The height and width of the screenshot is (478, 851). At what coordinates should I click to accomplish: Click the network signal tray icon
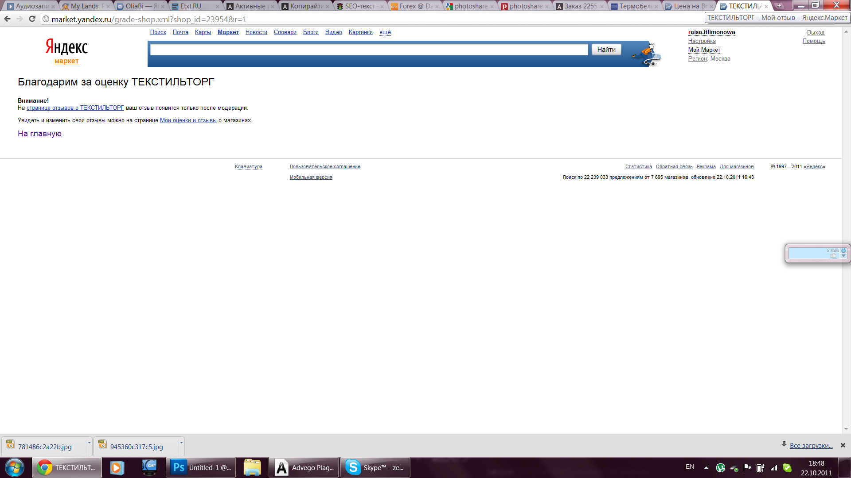click(774, 467)
